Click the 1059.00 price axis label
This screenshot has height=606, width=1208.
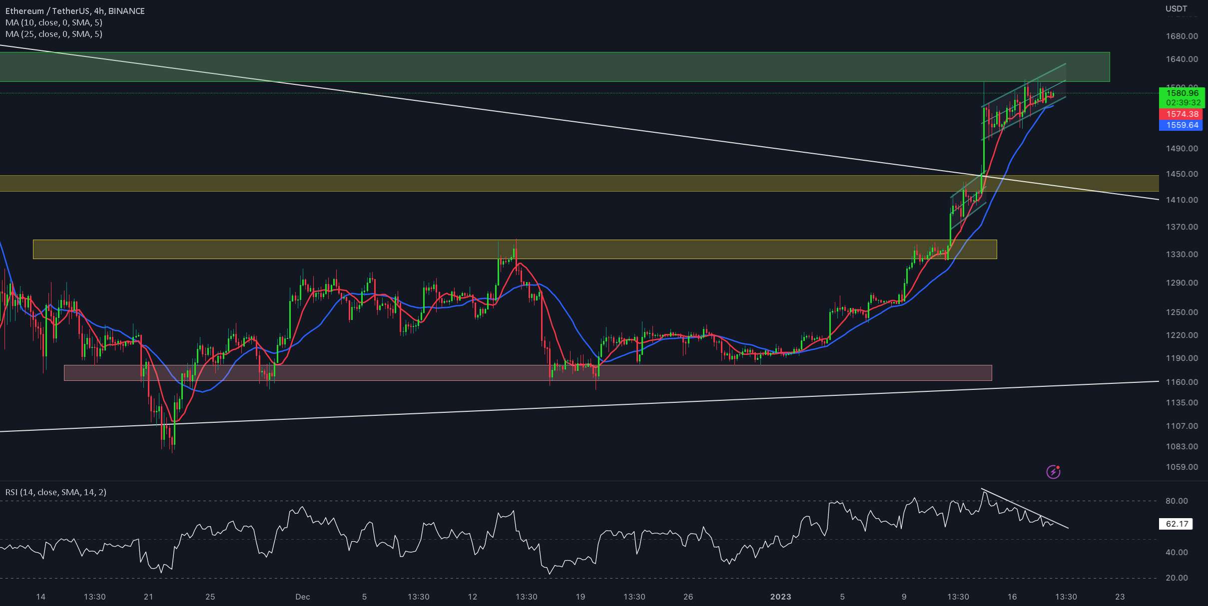coord(1182,467)
